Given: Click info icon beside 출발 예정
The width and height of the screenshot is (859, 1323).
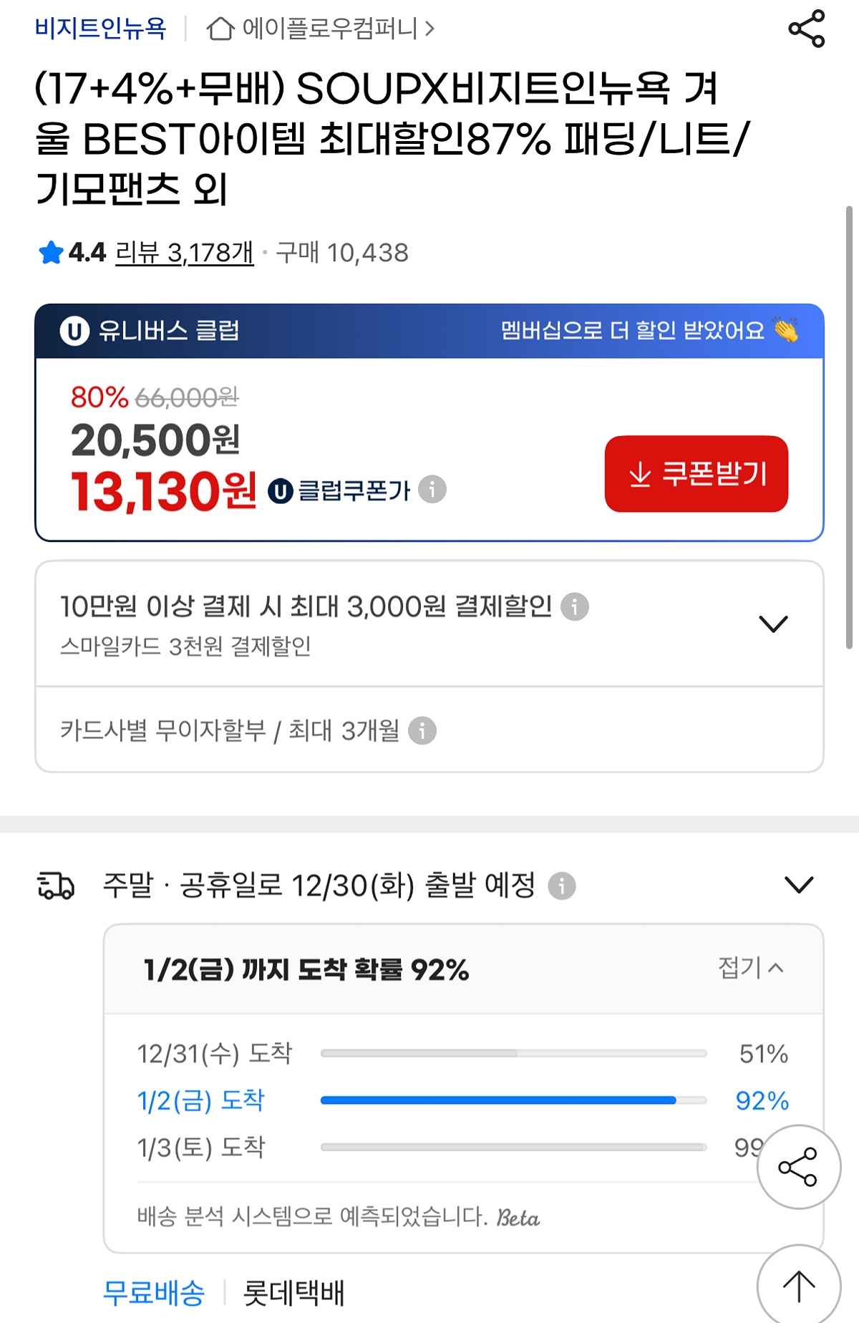Looking at the screenshot, I should 562,886.
